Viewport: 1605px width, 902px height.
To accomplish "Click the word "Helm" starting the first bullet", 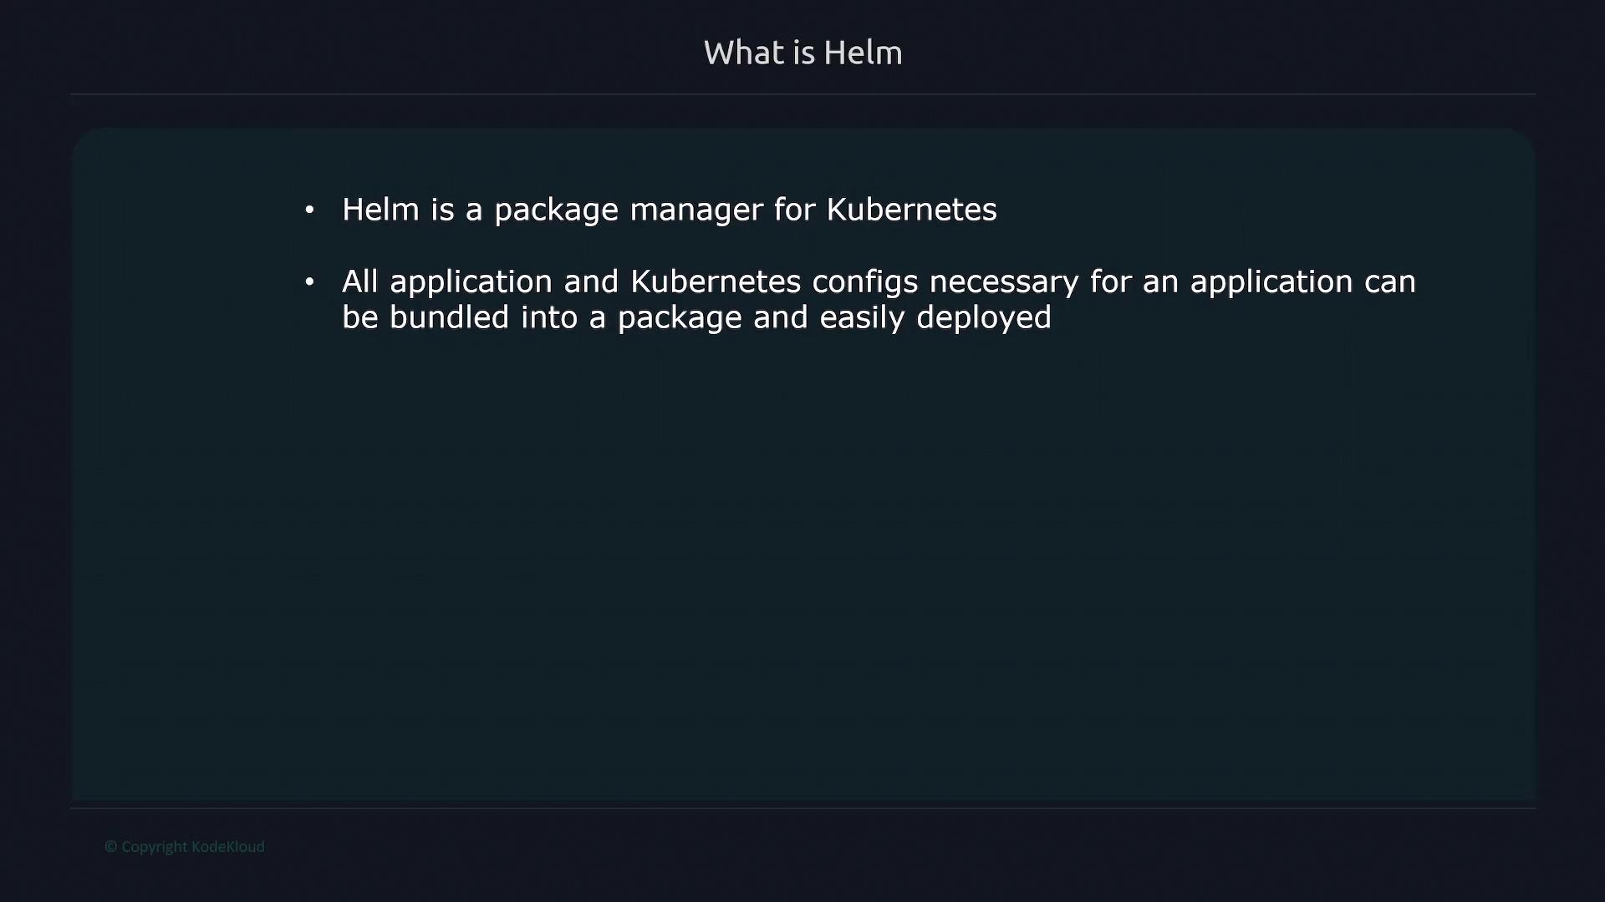I will (380, 210).
